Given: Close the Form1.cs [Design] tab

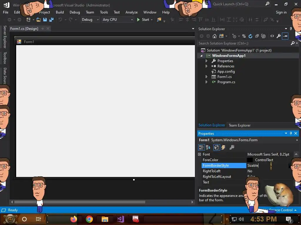Looking at the screenshot, I should point(48,28).
